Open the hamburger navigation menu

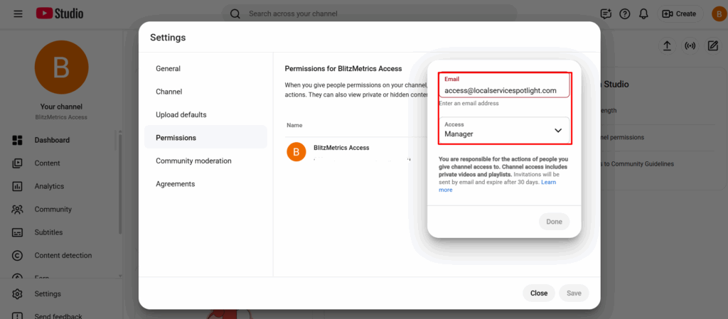click(x=18, y=13)
